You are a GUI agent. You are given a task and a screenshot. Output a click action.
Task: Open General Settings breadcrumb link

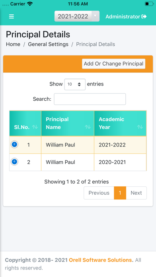(x=48, y=44)
